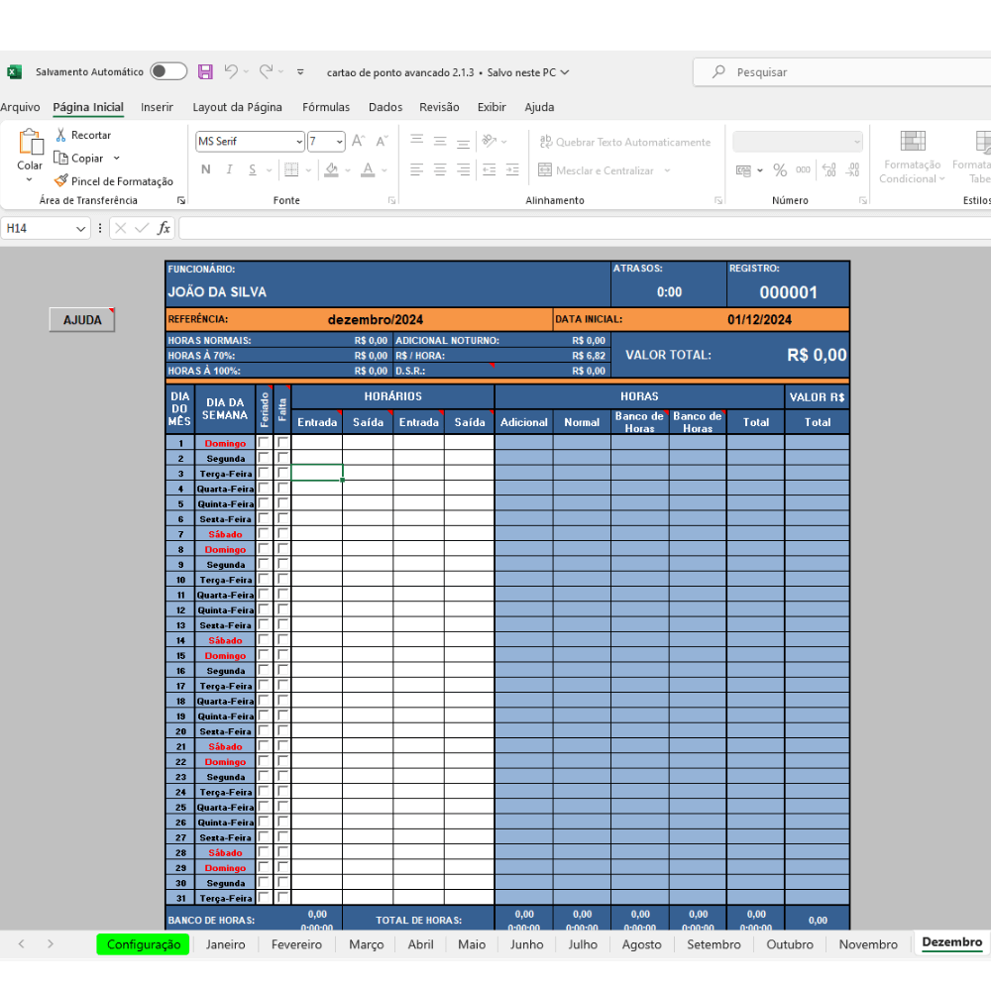The height and width of the screenshot is (991, 991).
Task: Click the Redo arrow icon
Action: (266, 72)
